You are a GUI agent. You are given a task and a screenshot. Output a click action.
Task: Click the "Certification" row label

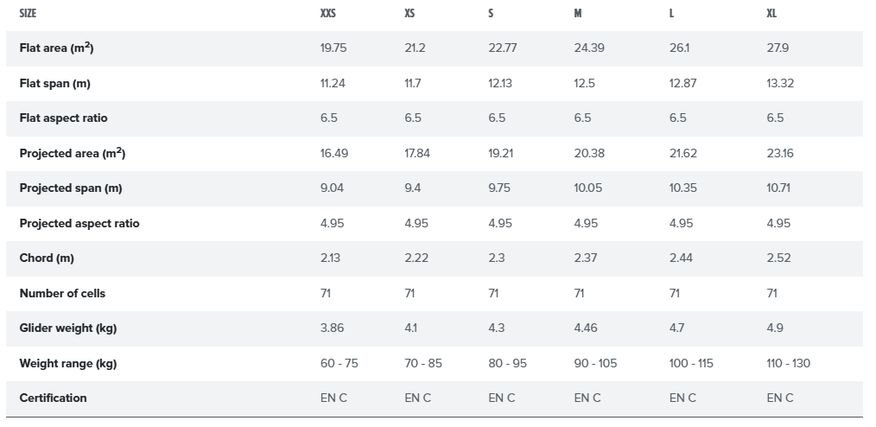tap(53, 398)
